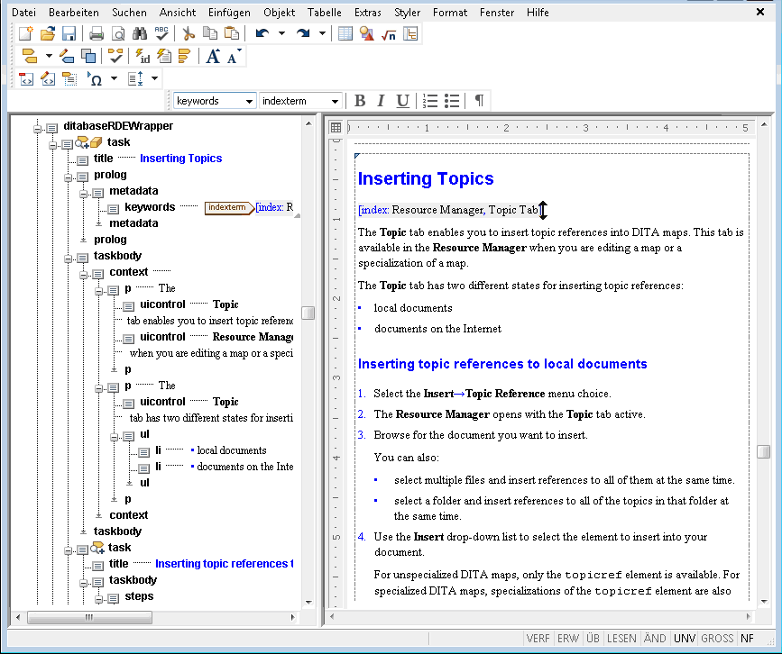Copy the selection with the toolbar icon
Viewport: 782px width, 654px height.
coord(210,34)
